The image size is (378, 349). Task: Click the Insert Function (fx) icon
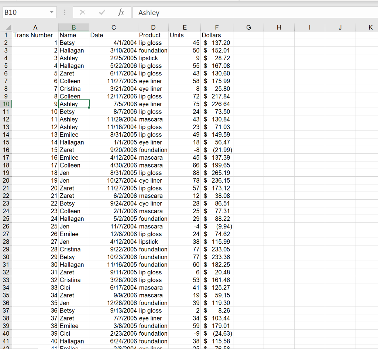coord(121,12)
